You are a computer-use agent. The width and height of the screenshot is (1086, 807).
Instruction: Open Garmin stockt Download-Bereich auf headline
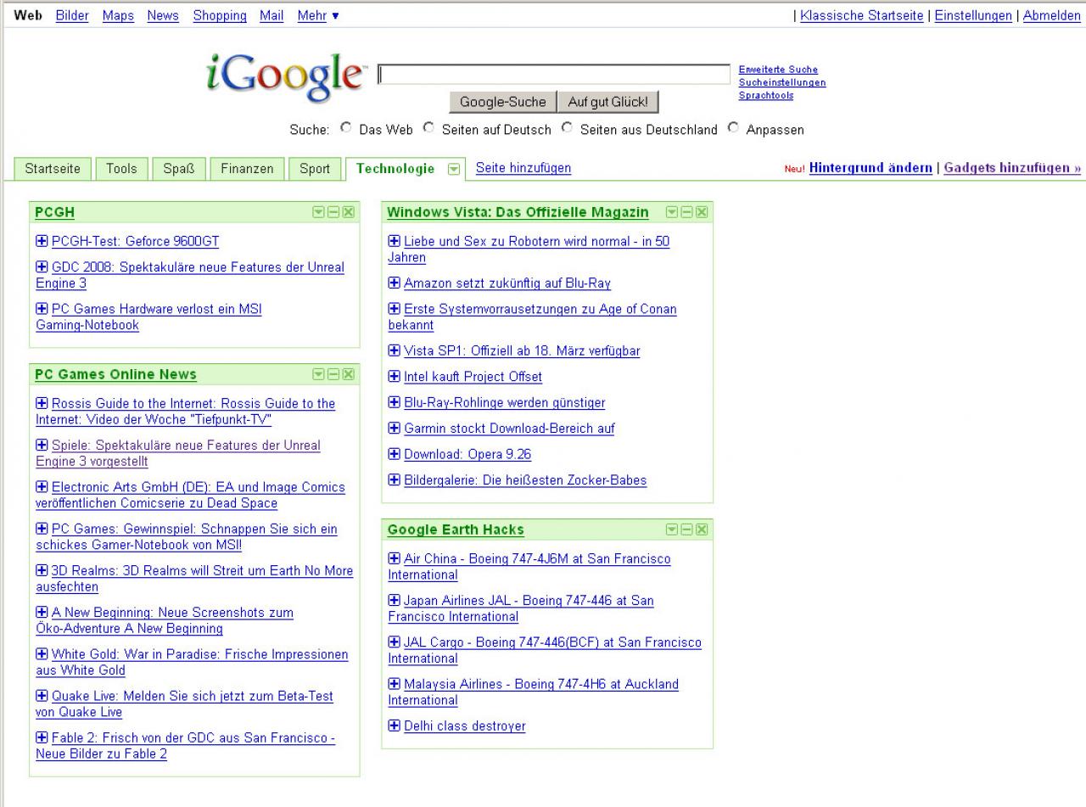pyautogui.click(x=509, y=429)
